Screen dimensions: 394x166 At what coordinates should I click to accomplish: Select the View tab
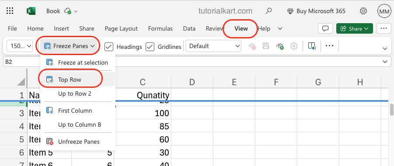[241, 29]
